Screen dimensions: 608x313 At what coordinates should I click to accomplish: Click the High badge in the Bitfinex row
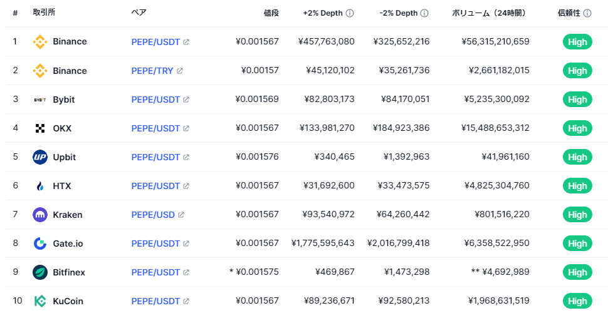577,272
